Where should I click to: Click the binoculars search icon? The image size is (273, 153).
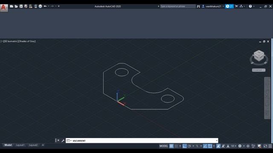point(198,6)
